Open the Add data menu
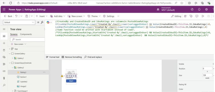This screenshot has width=215, height=92. (58, 16)
